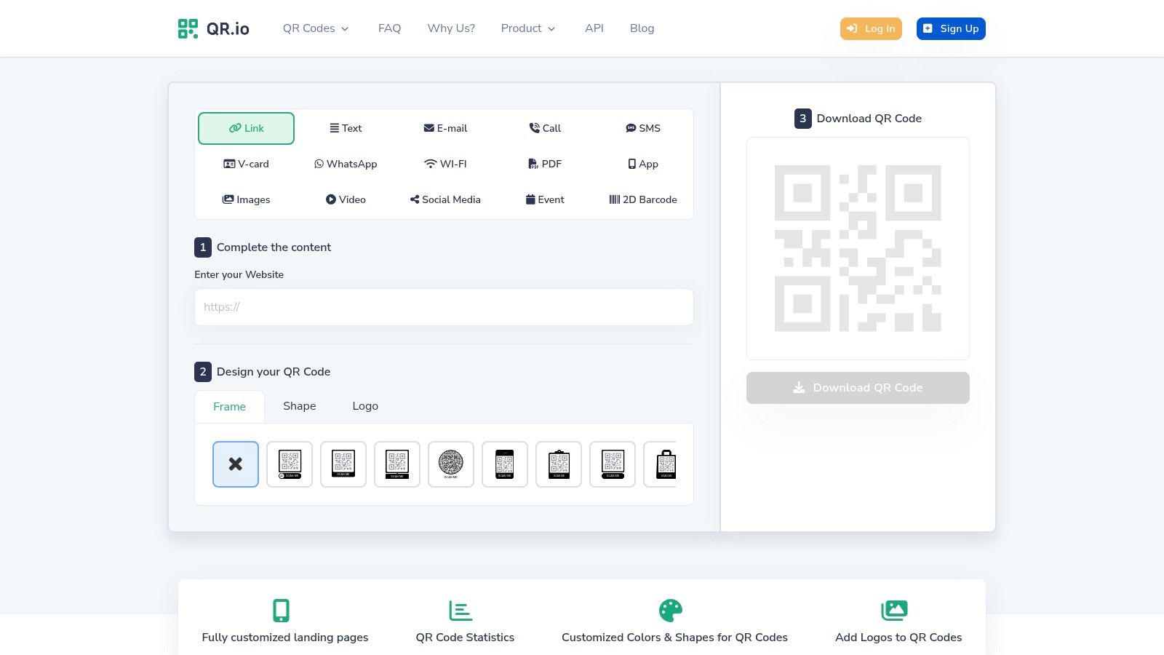The width and height of the screenshot is (1164, 655).
Task: Select the no-frame X option
Action: click(236, 464)
